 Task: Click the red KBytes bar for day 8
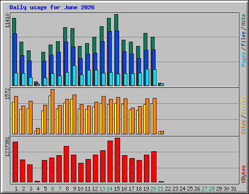pos(66,164)
